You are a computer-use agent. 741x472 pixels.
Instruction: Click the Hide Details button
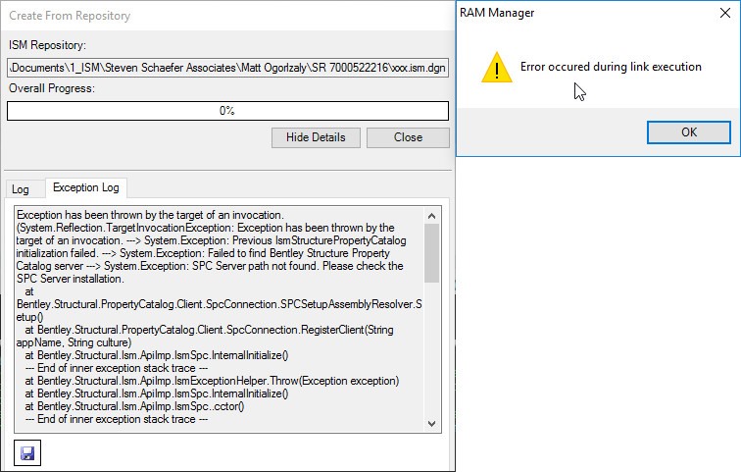pyautogui.click(x=316, y=137)
